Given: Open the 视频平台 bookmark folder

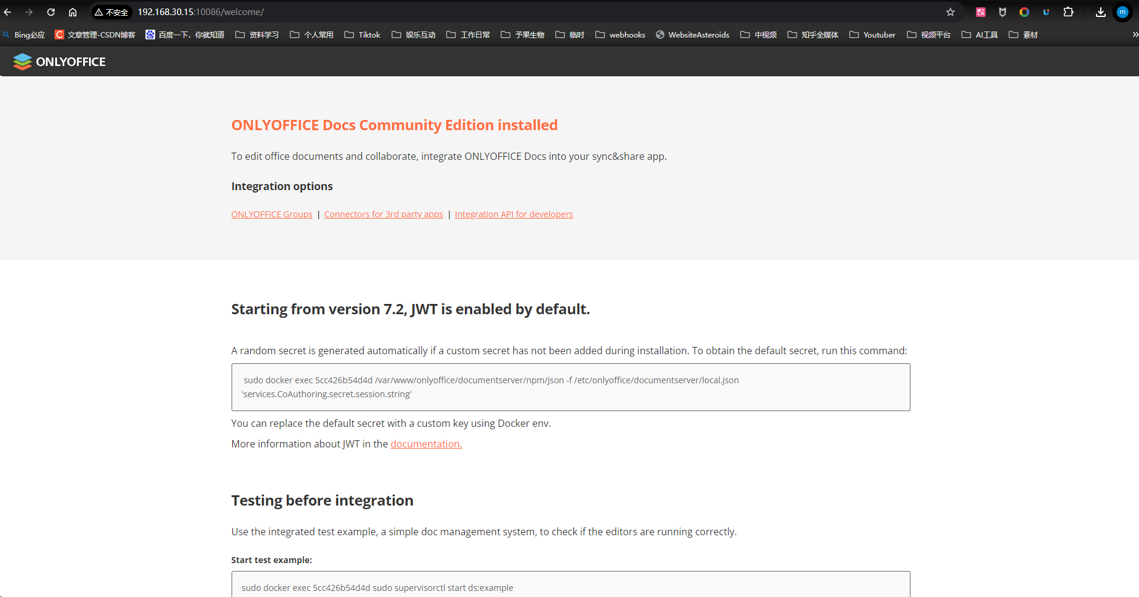Looking at the screenshot, I should tap(929, 35).
